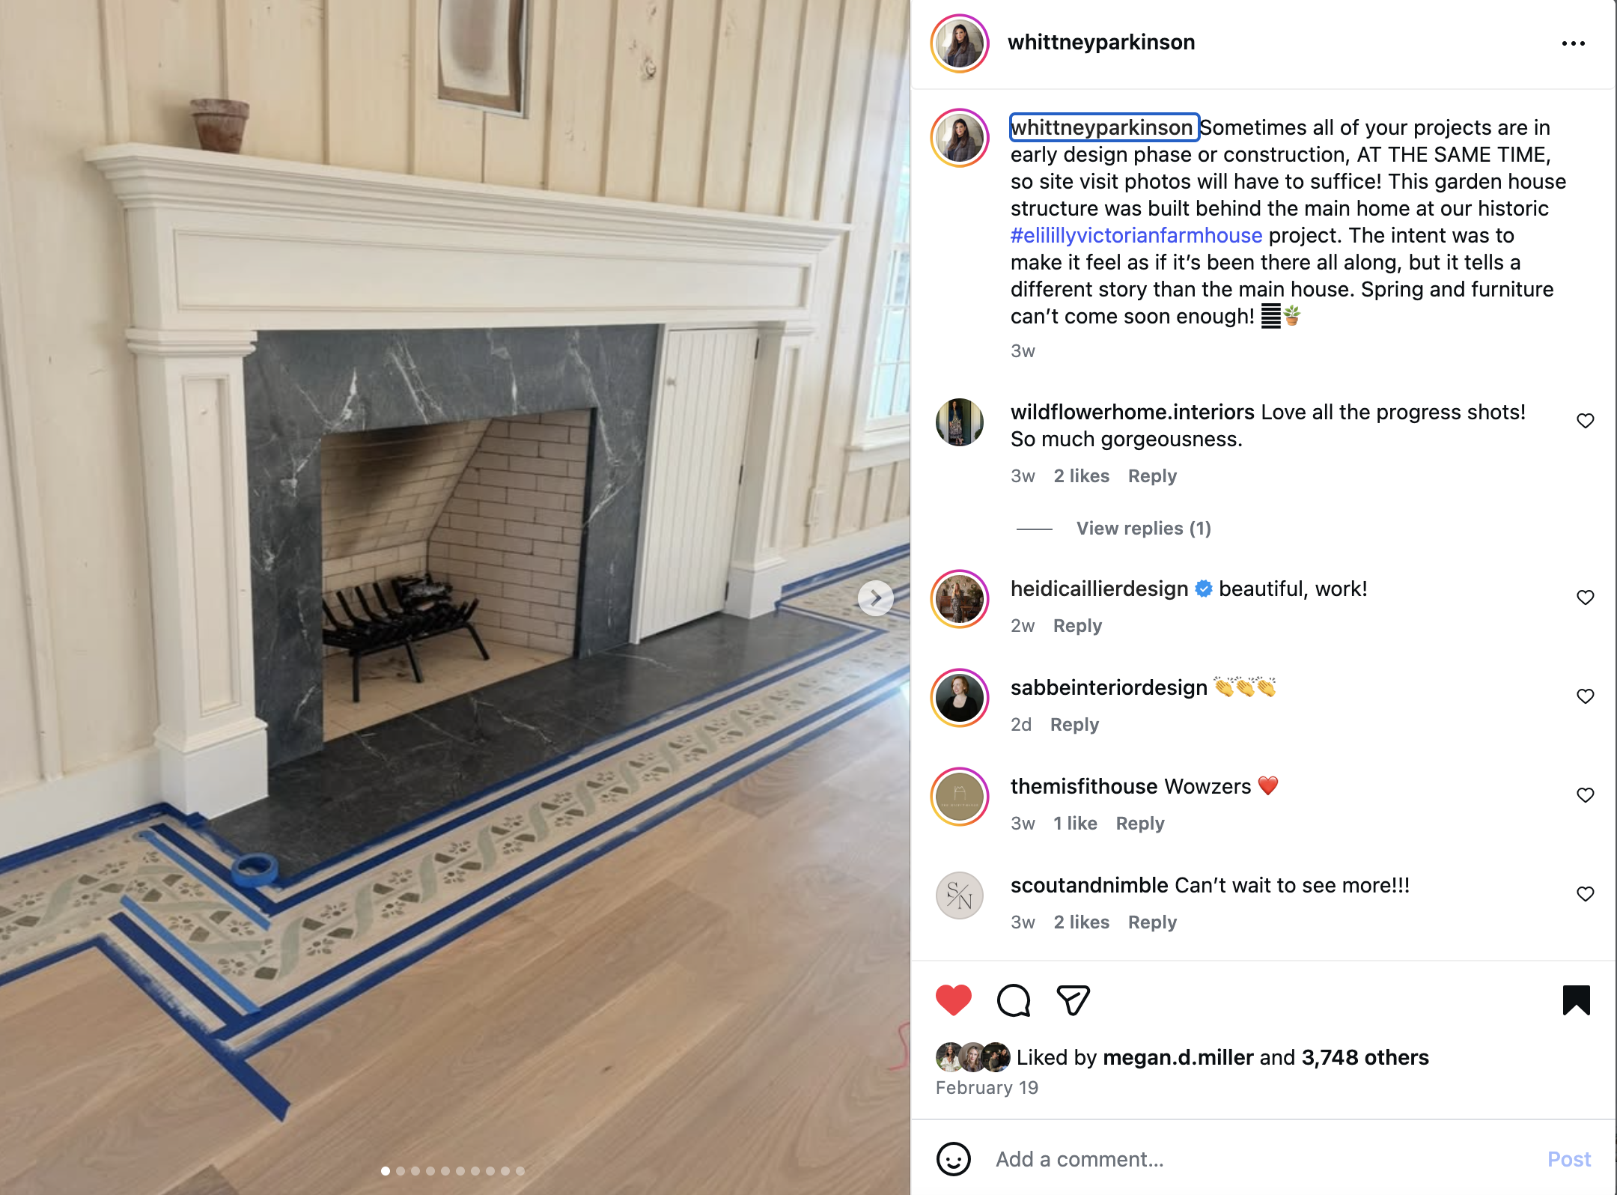Expand View replies (1)
Screen dimensions: 1617x1195
[x=1143, y=529]
